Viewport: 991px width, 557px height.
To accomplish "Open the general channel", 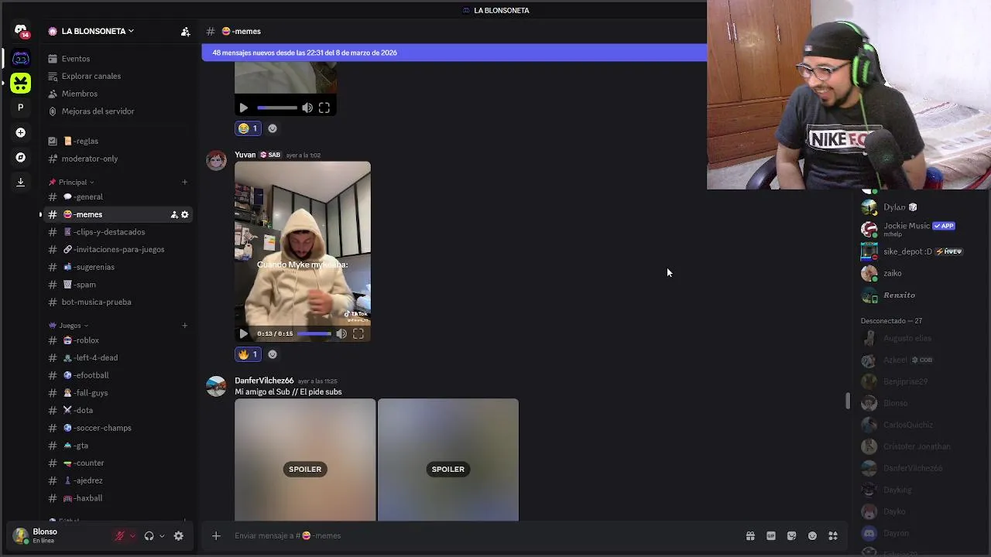I will (x=117, y=196).
